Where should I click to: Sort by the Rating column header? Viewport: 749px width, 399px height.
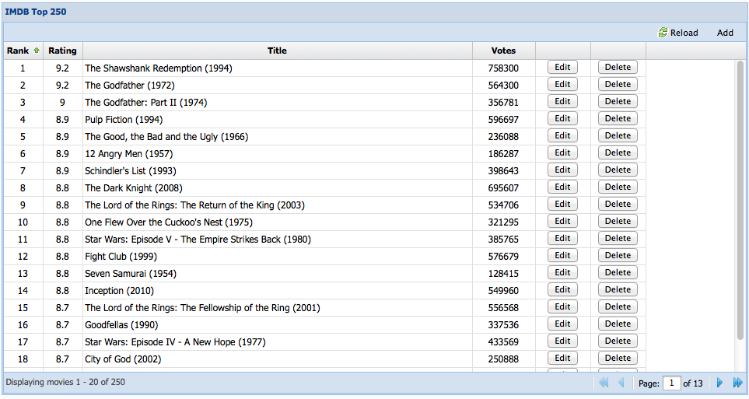62,51
